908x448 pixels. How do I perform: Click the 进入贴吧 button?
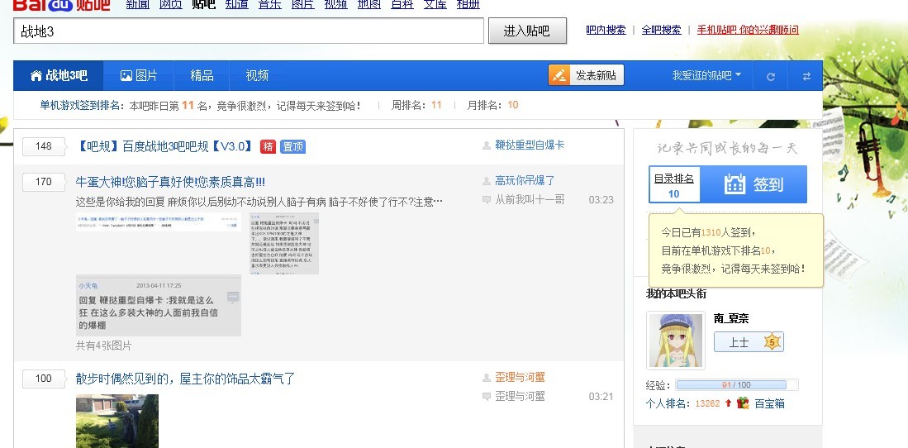(x=527, y=31)
